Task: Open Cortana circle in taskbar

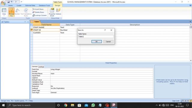Action: (x=58, y=105)
